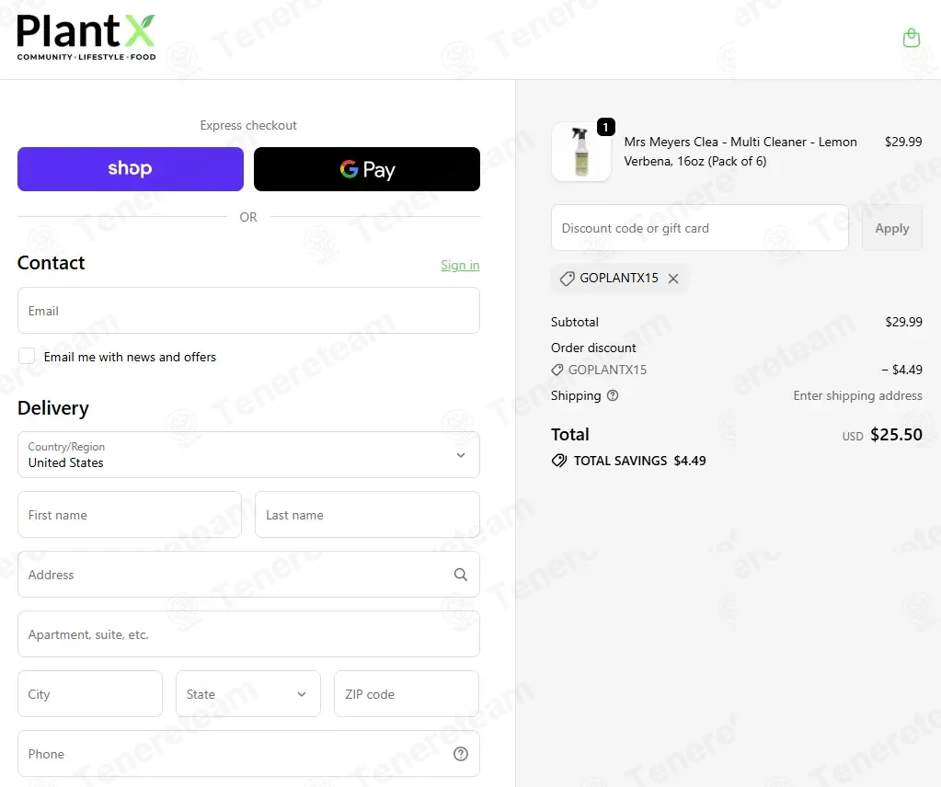Click the Order discount GOPLANTX15 tag icon
Viewport: 941px width, 787px height.
click(557, 371)
